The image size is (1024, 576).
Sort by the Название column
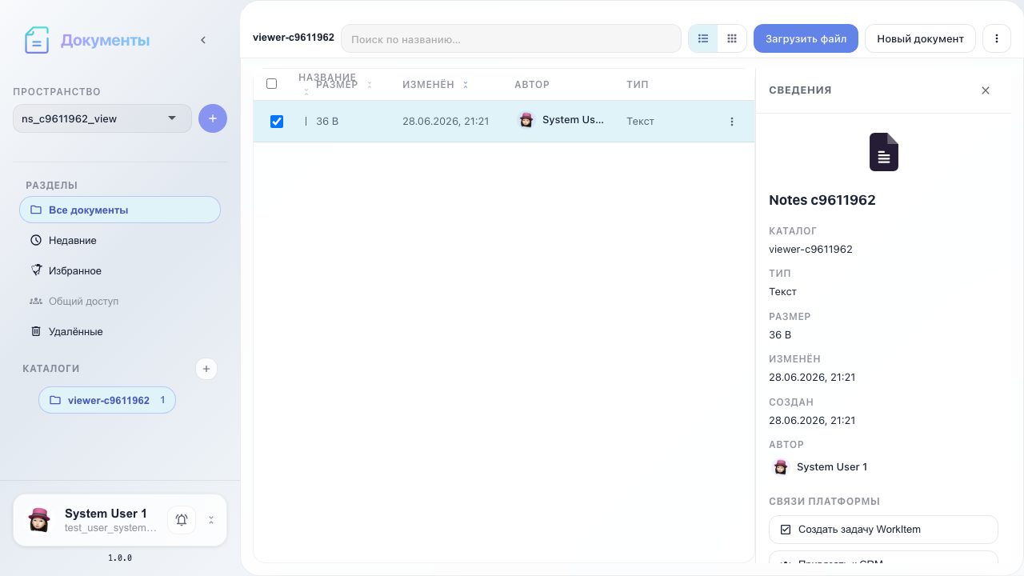tap(327, 78)
